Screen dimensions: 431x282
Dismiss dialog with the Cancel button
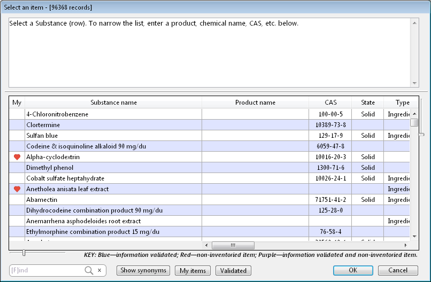click(x=398, y=270)
